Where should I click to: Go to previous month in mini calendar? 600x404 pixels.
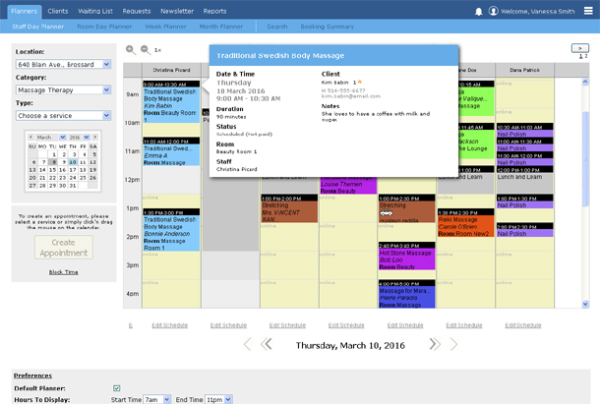(x=30, y=137)
